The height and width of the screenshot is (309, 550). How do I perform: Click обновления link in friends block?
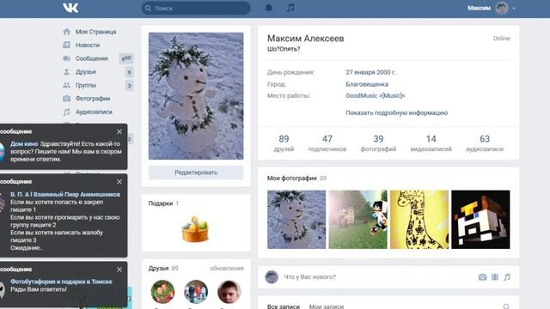click(227, 269)
